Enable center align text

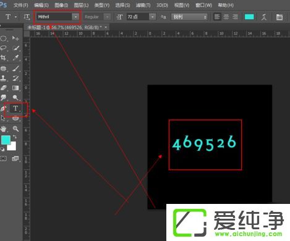click(226, 17)
